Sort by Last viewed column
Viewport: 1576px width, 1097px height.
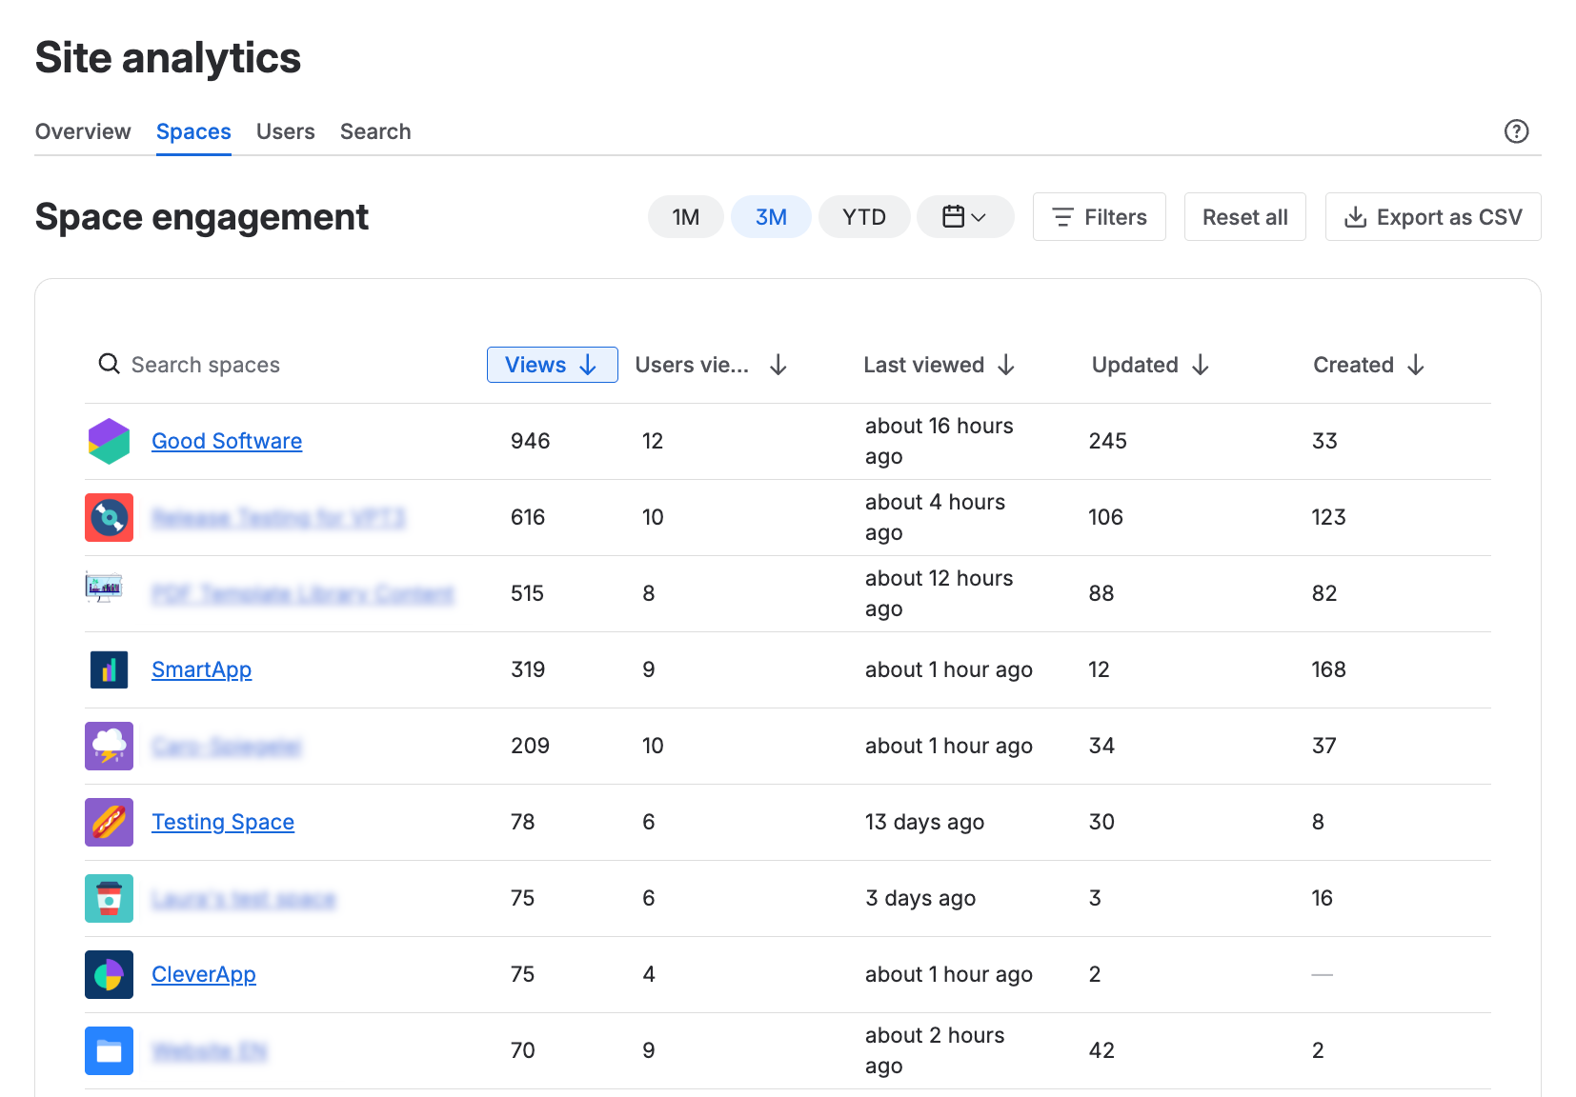coord(939,365)
